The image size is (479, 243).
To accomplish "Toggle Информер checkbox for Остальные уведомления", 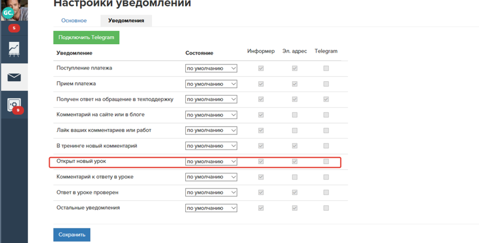I will (261, 208).
